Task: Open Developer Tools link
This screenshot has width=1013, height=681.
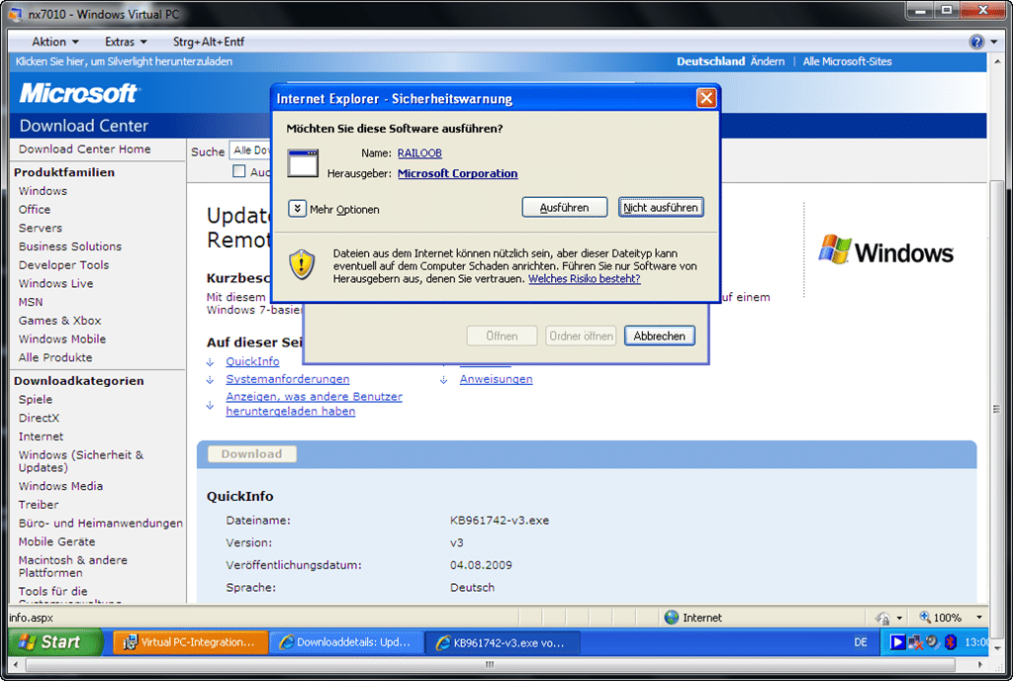Action: (63, 265)
